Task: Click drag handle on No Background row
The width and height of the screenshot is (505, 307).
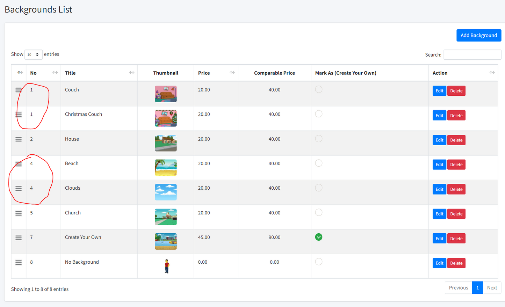Action: pos(19,262)
